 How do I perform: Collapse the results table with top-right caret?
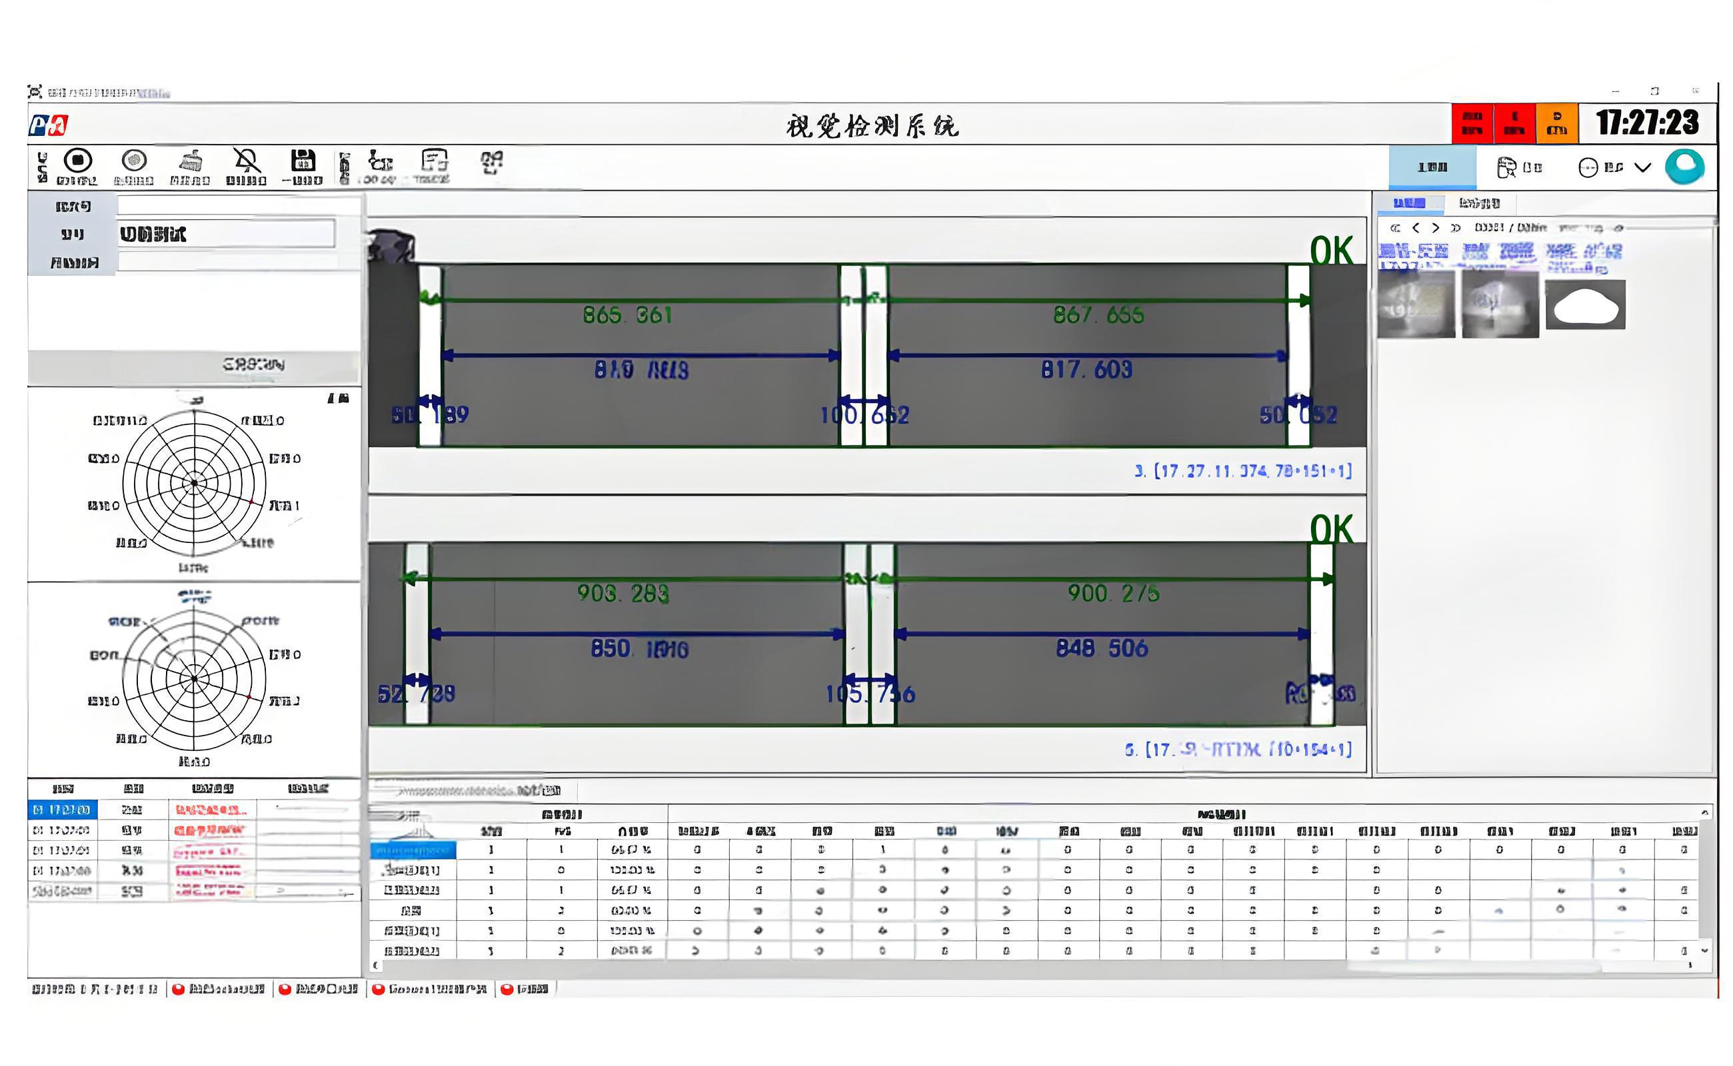pos(1705,813)
